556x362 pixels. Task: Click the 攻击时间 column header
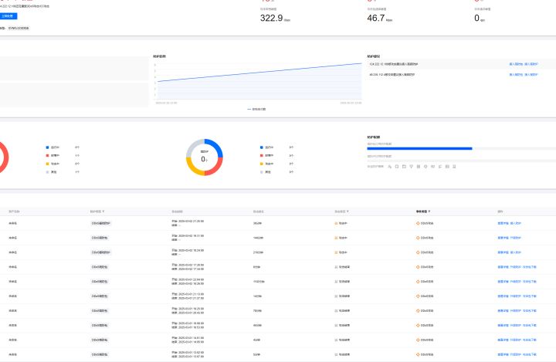177,211
